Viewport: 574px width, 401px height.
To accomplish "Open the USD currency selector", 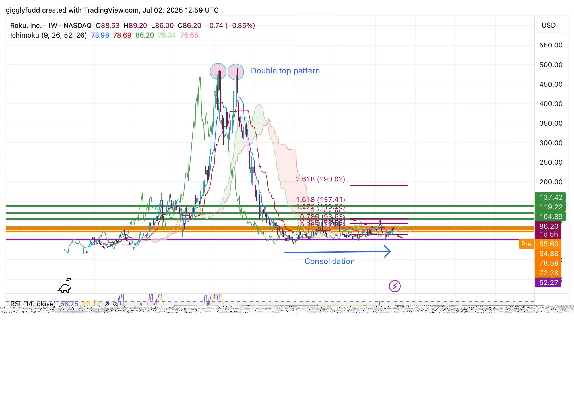I will pyautogui.click(x=548, y=25).
